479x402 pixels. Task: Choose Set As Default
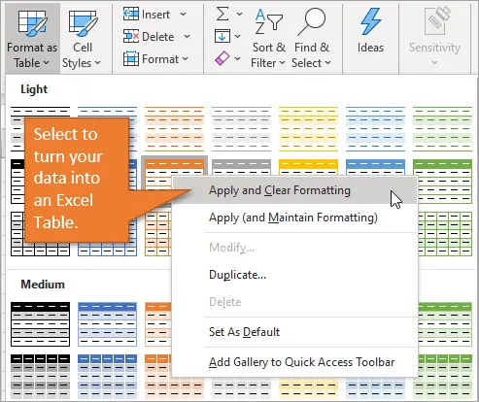[x=294, y=332]
